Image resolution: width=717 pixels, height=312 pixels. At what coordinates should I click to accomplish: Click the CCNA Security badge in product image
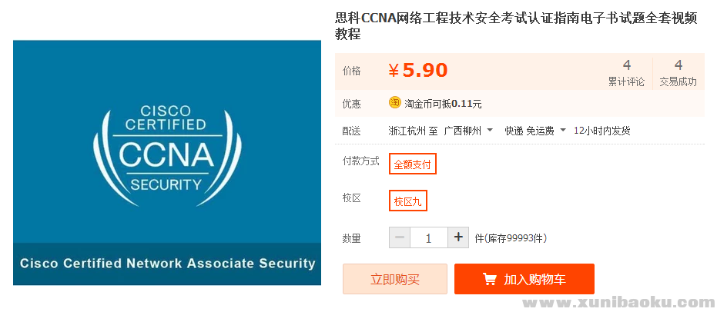pyautogui.click(x=166, y=148)
